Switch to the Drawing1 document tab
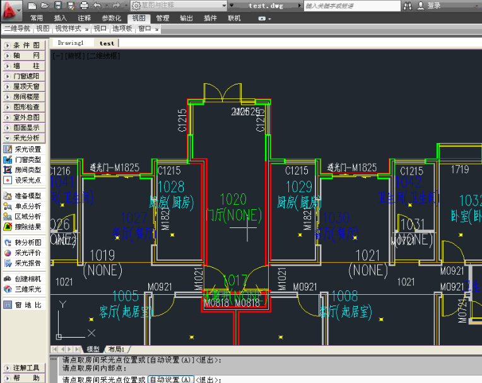This screenshot has width=482, height=383. point(71,43)
